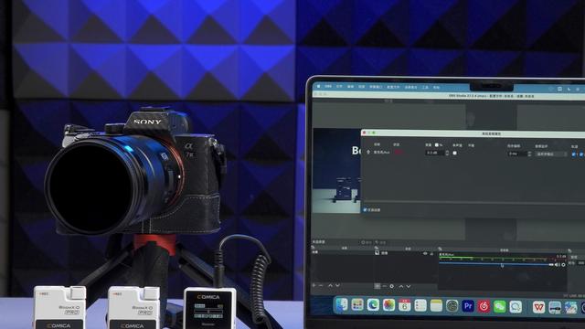
Task: Open the audio mixer gear settings
Action: coord(563,265)
